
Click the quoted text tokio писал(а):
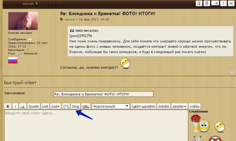click(x=87, y=31)
